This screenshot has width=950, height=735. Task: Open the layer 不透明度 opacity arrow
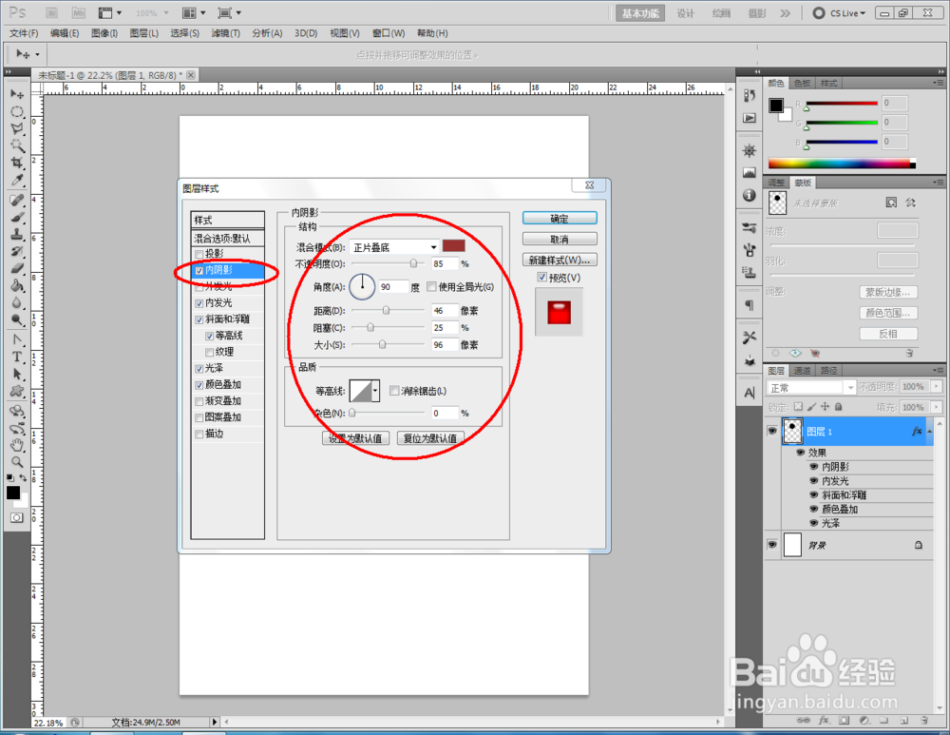coord(937,386)
